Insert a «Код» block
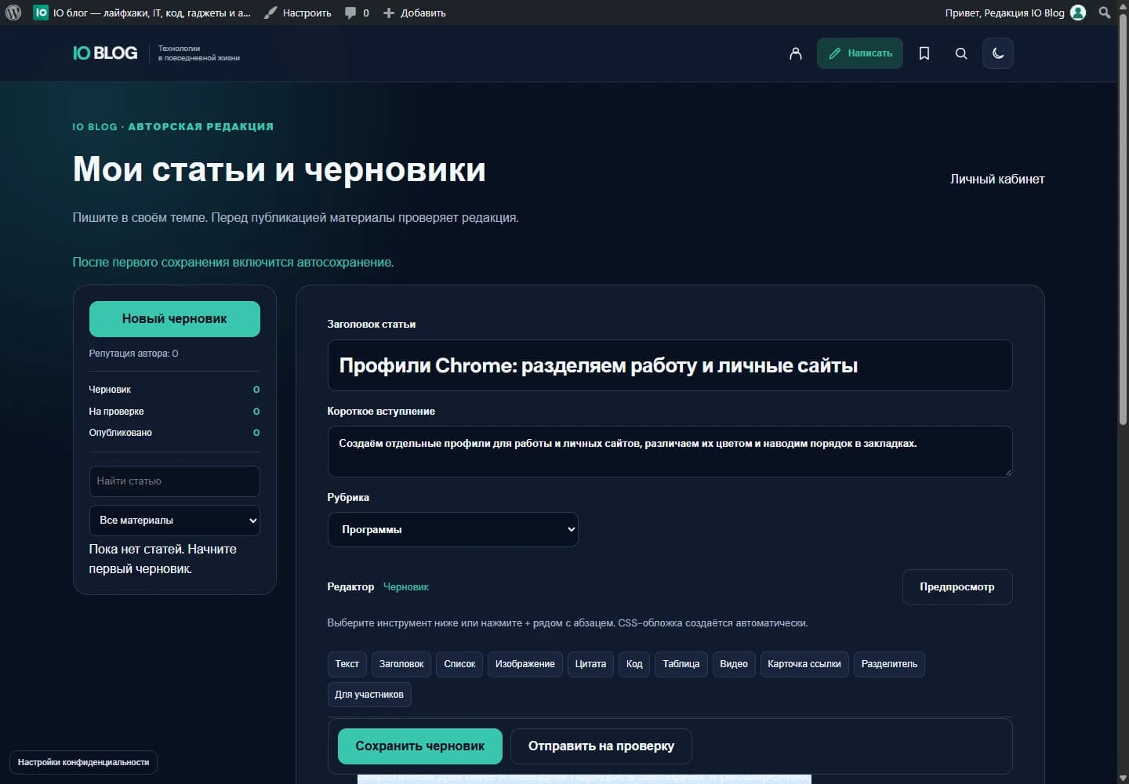Viewport: 1129px width, 784px height. [634, 664]
